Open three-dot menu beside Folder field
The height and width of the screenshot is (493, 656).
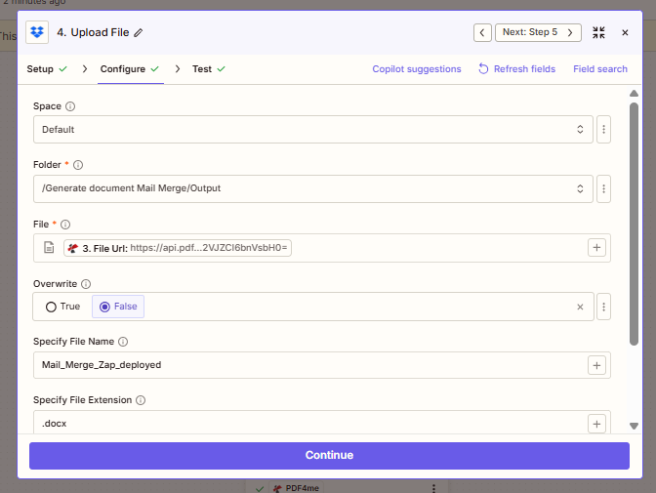tap(603, 188)
